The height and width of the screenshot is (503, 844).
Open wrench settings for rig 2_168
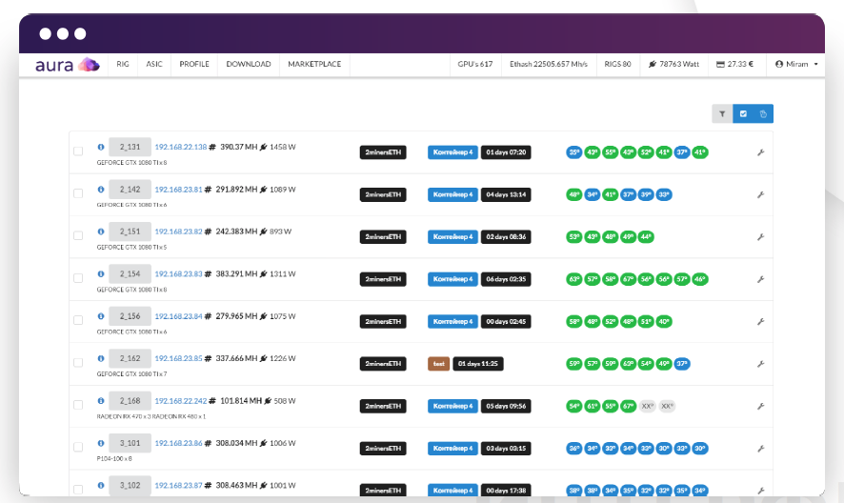click(x=760, y=406)
